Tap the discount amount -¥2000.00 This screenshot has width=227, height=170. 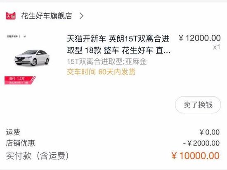[x=201, y=143]
